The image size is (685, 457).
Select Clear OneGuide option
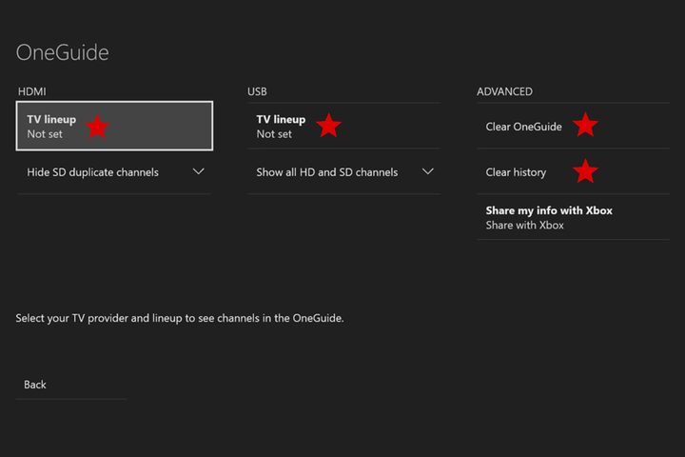pyautogui.click(x=573, y=127)
